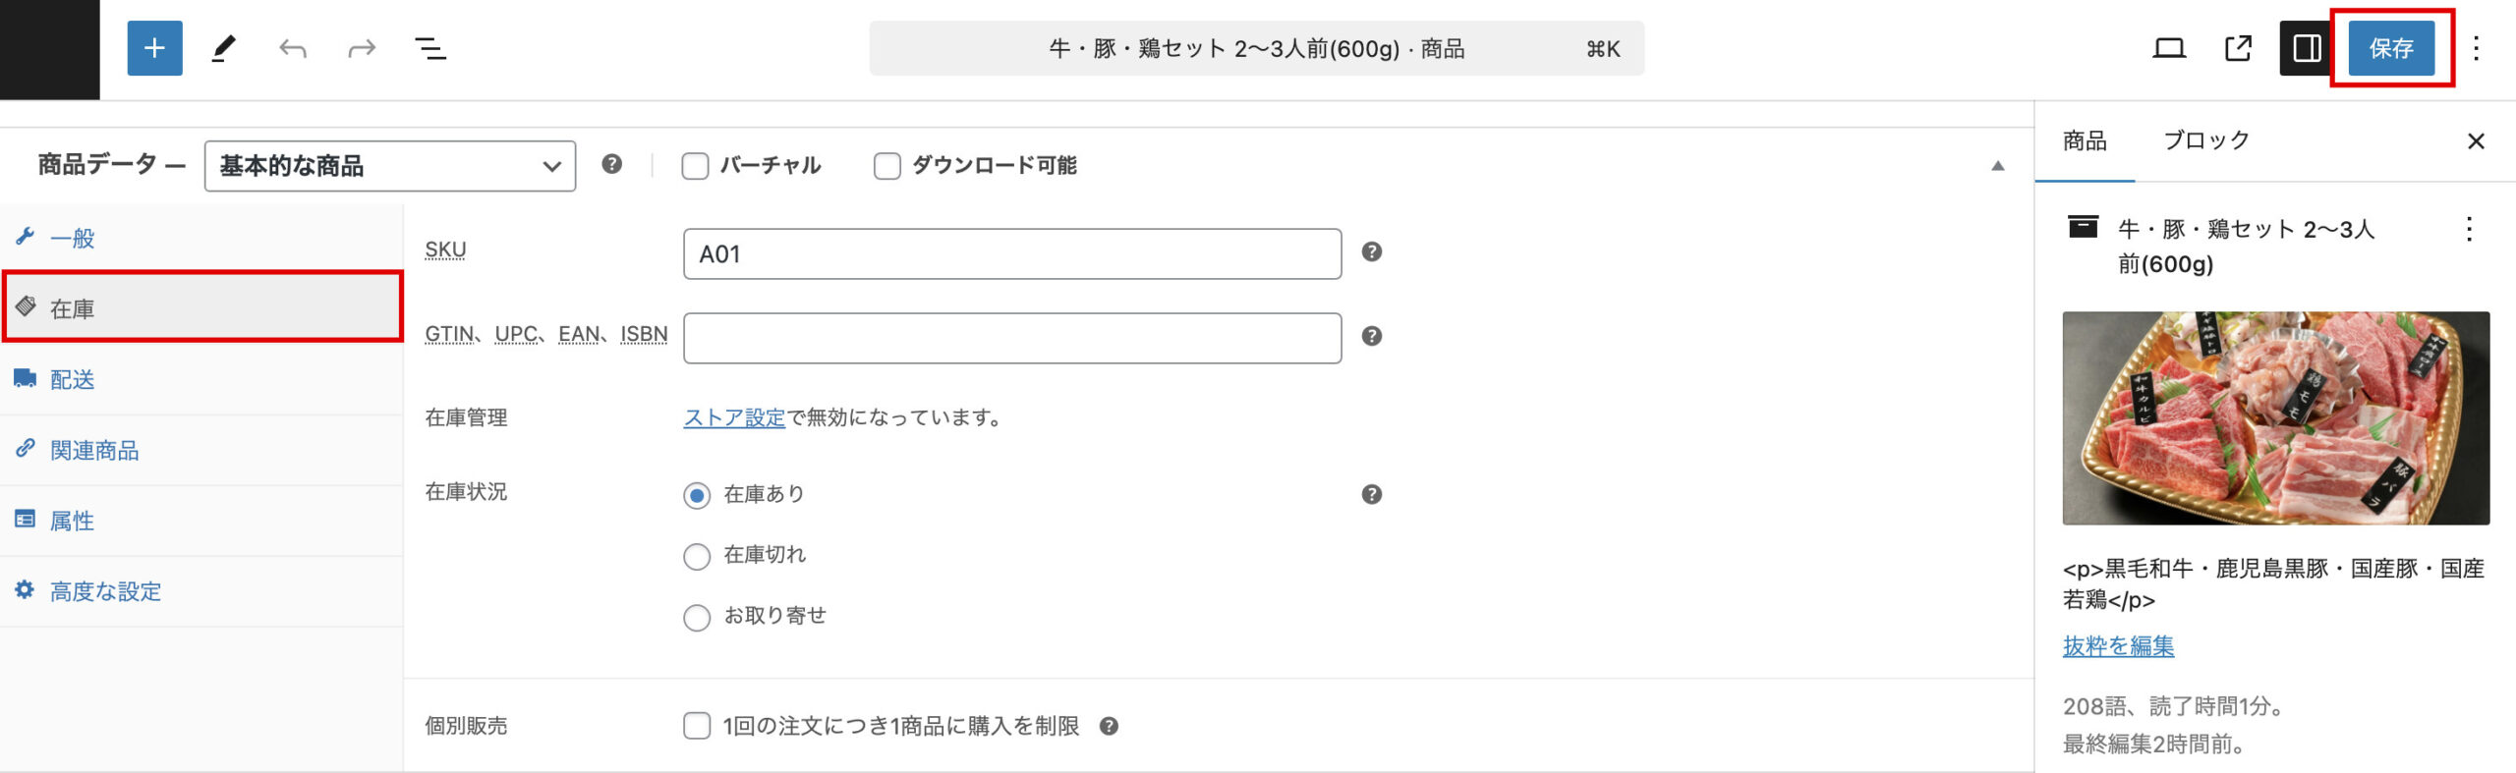The image size is (2516, 773).
Task: Select the 在庫切れ radio button
Action: point(697,556)
